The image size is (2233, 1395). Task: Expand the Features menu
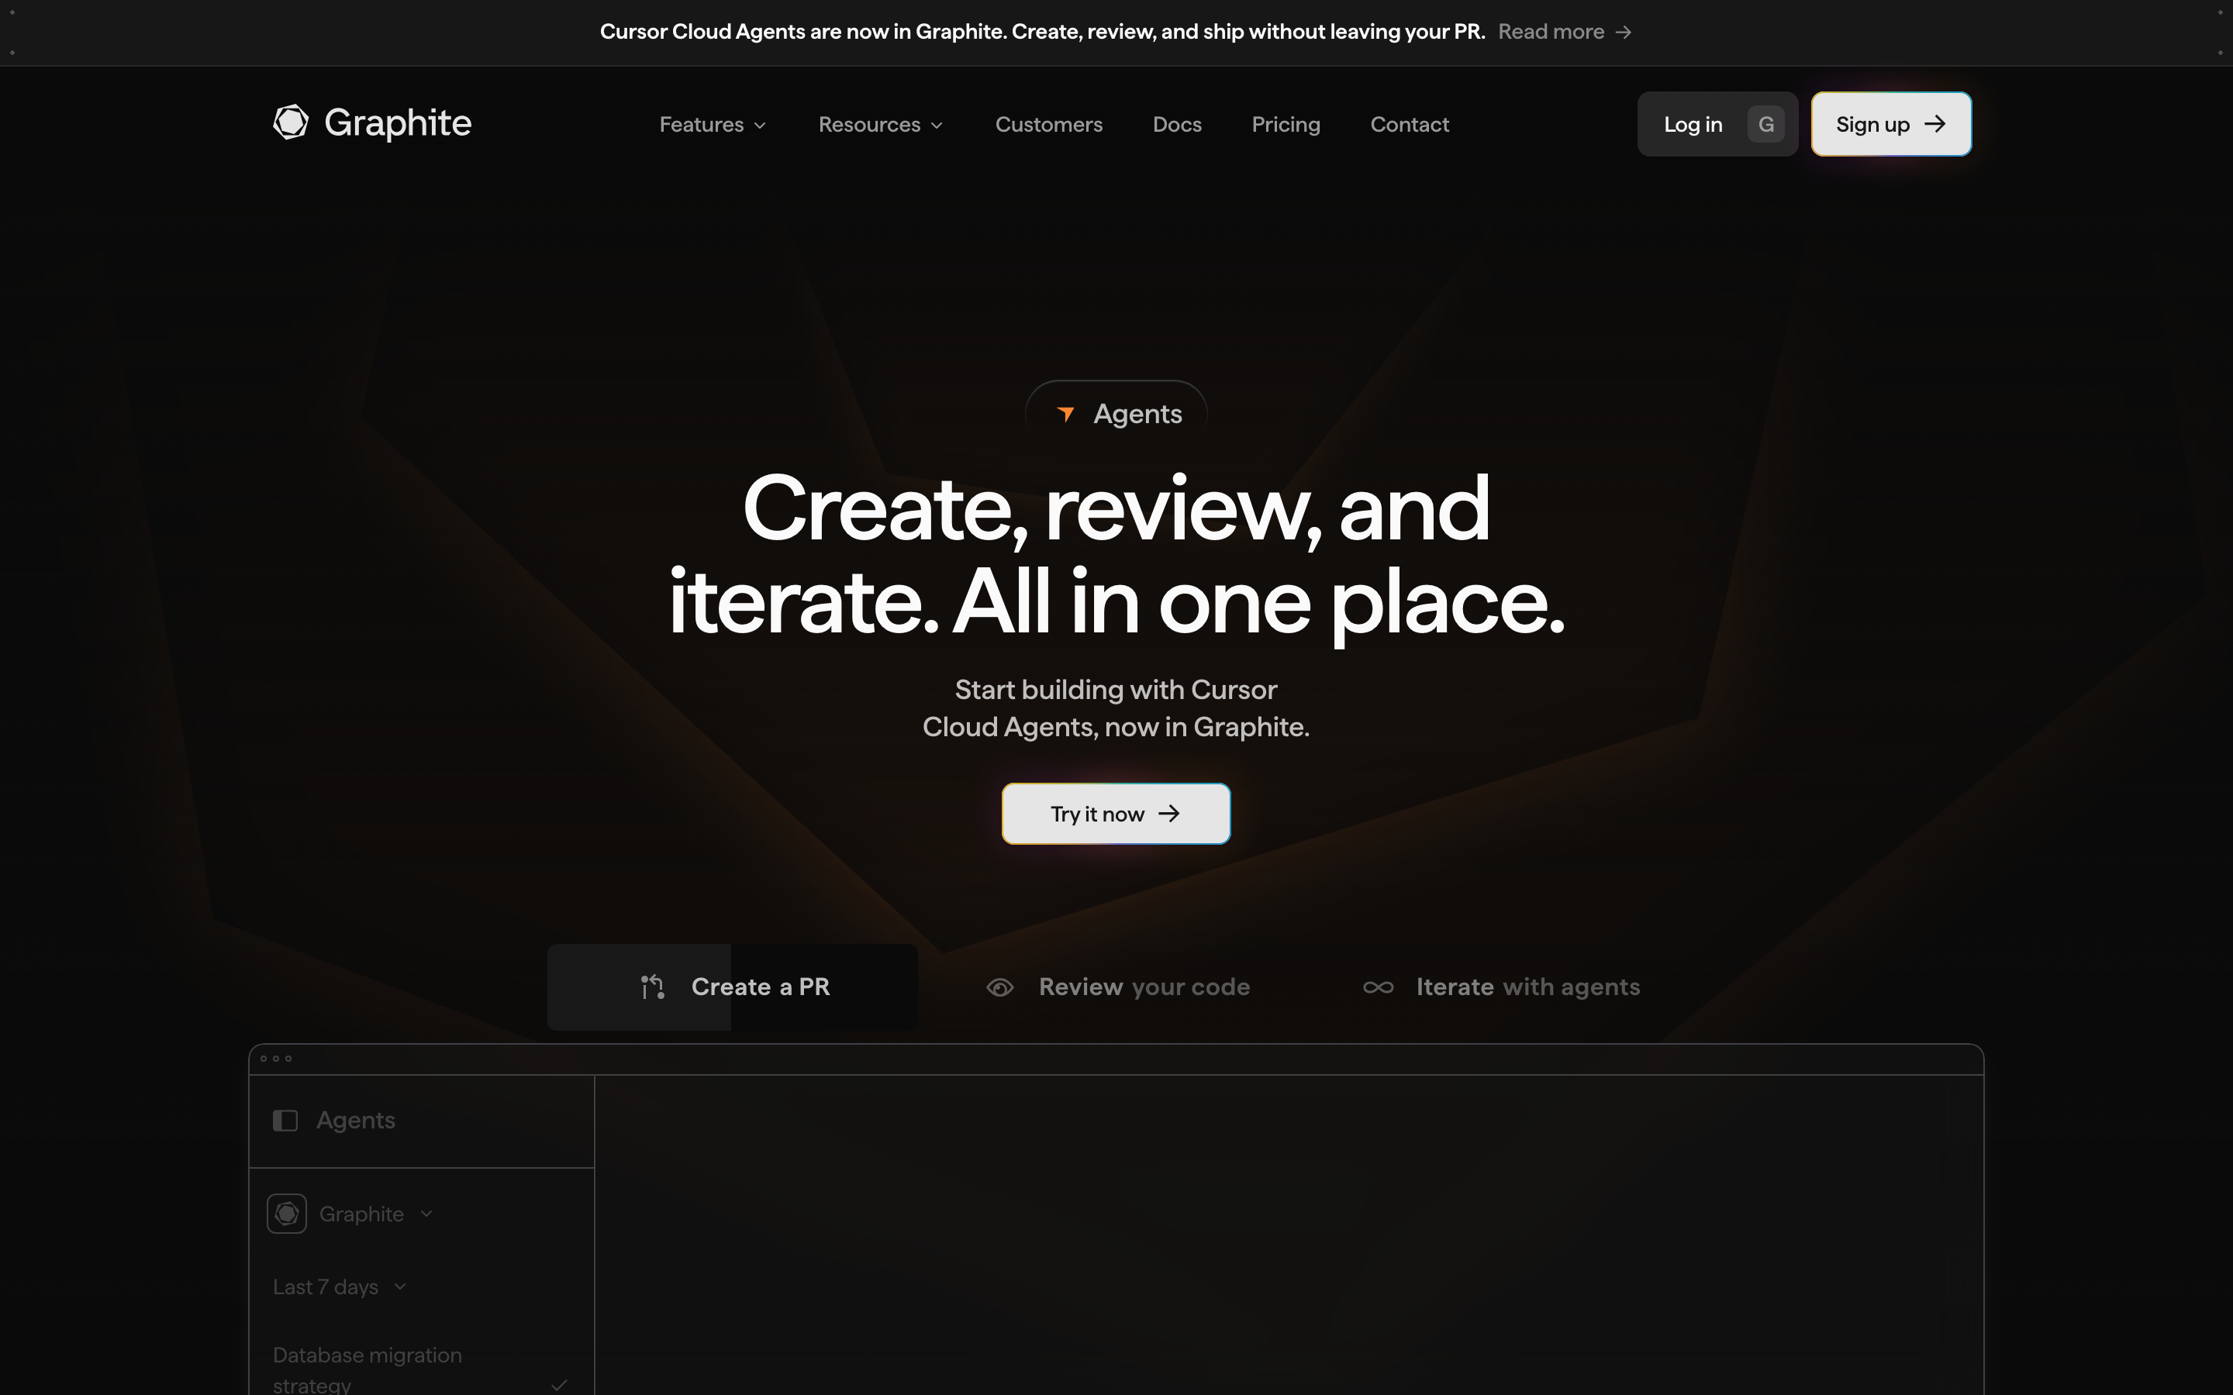pyautogui.click(x=713, y=125)
